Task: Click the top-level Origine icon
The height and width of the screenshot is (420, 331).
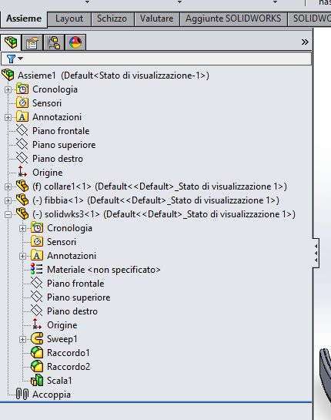Action: point(22,172)
